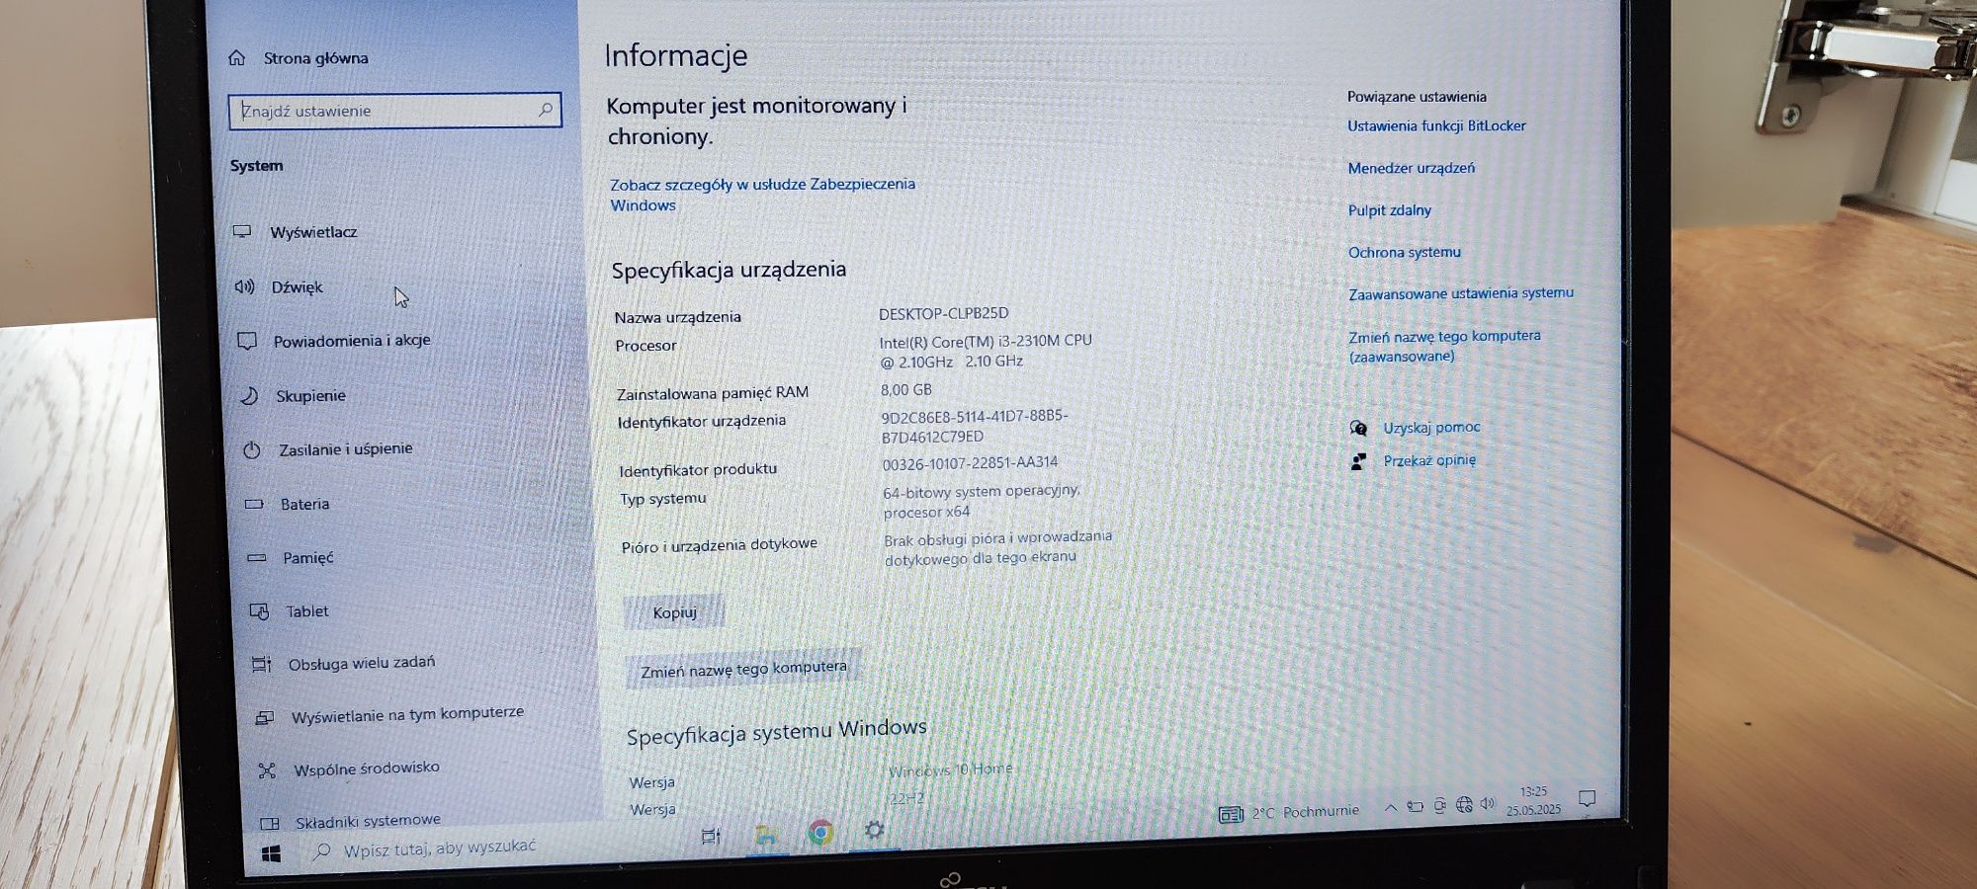
Task: Open Zasilanie i uśpienie power icon
Action: (x=252, y=450)
